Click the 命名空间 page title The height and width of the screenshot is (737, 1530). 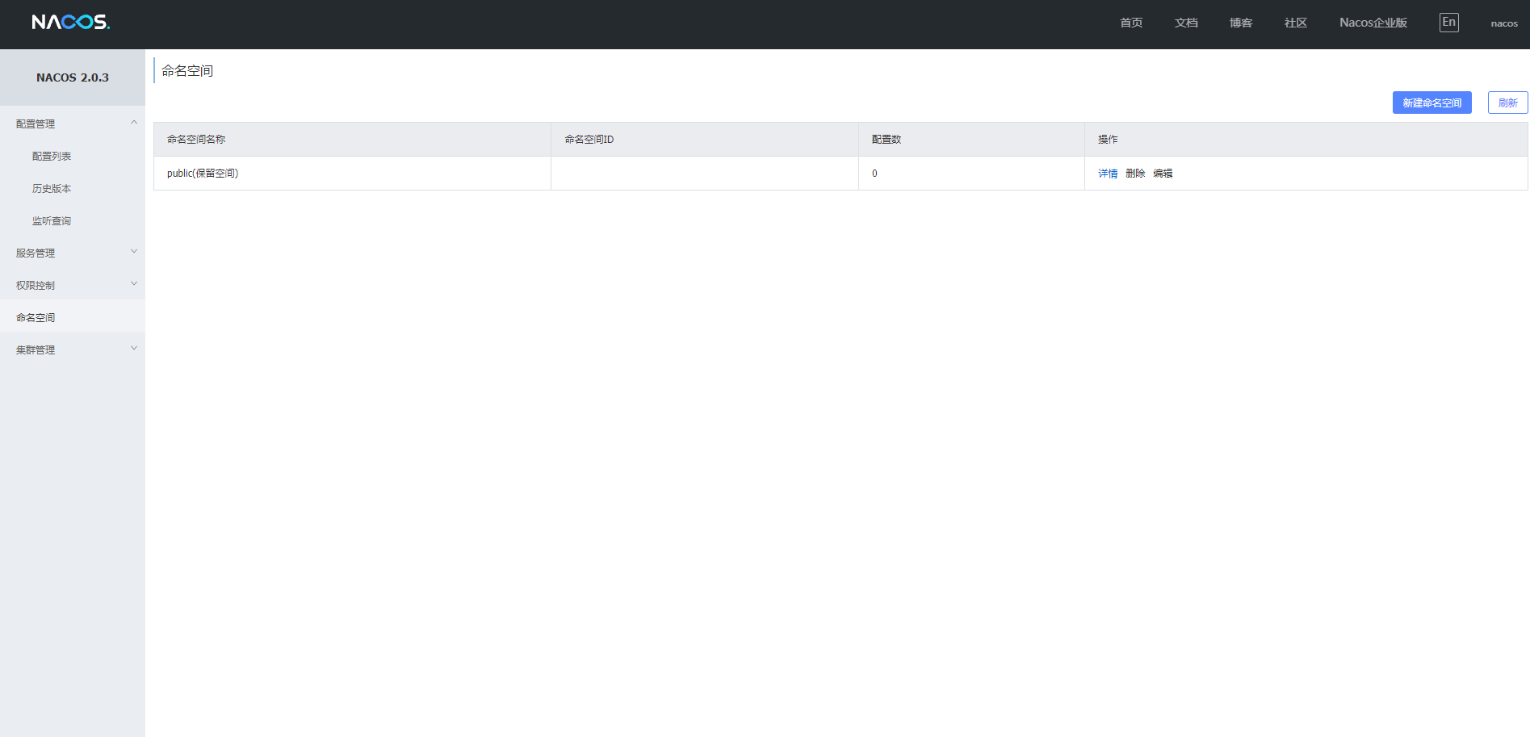point(187,71)
